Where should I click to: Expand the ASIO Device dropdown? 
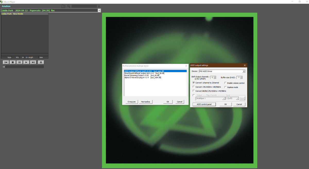coord(244,71)
